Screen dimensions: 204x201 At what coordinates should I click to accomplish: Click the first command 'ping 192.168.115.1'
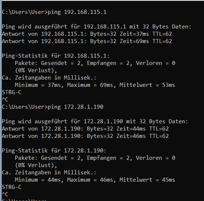pos(77,12)
